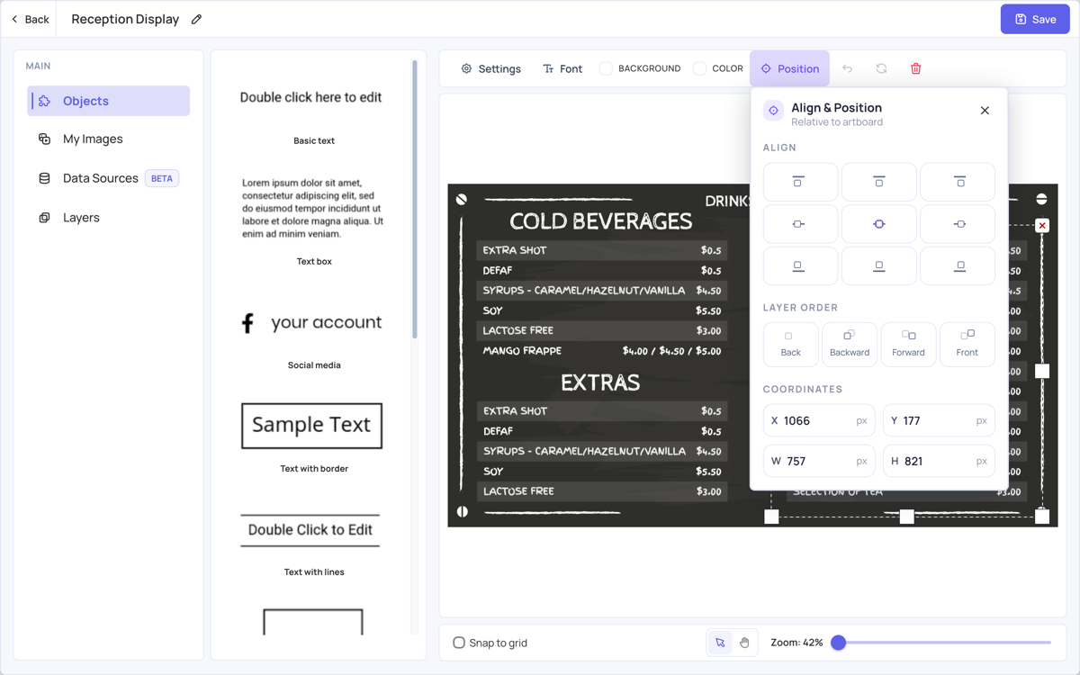Image resolution: width=1080 pixels, height=675 pixels.
Task: Align object to middle-left of artboard
Action: (x=800, y=224)
